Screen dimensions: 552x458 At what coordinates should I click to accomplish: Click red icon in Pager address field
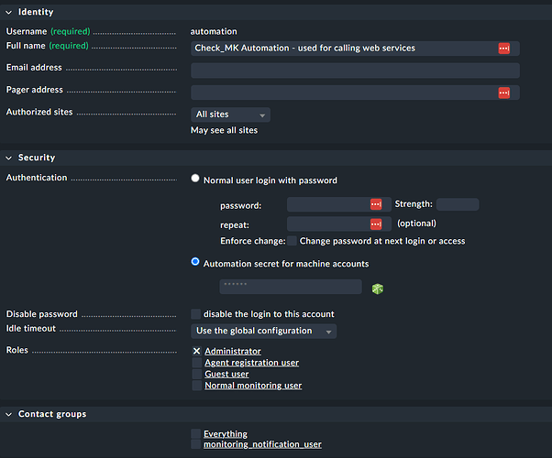click(503, 93)
